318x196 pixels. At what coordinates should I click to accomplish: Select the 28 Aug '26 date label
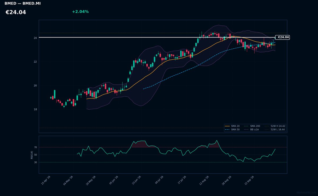227,181
